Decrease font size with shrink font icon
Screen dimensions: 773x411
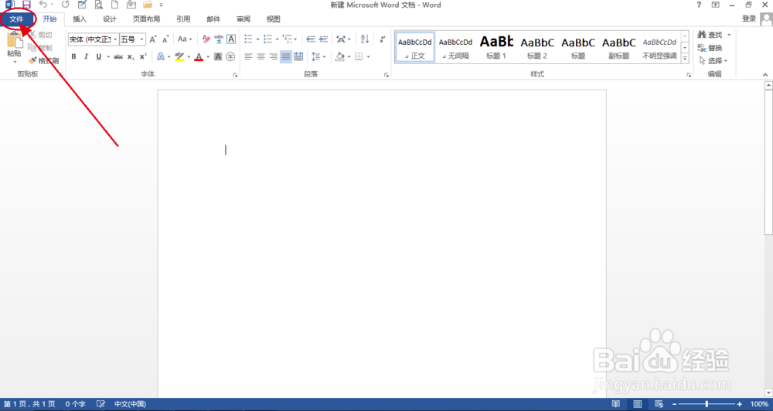coord(165,39)
